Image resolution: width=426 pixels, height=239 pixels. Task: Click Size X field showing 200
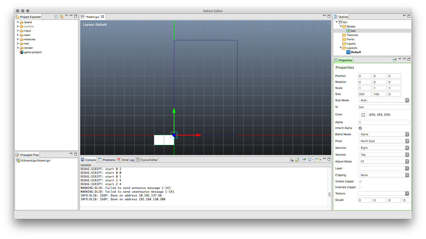[x=364, y=94]
